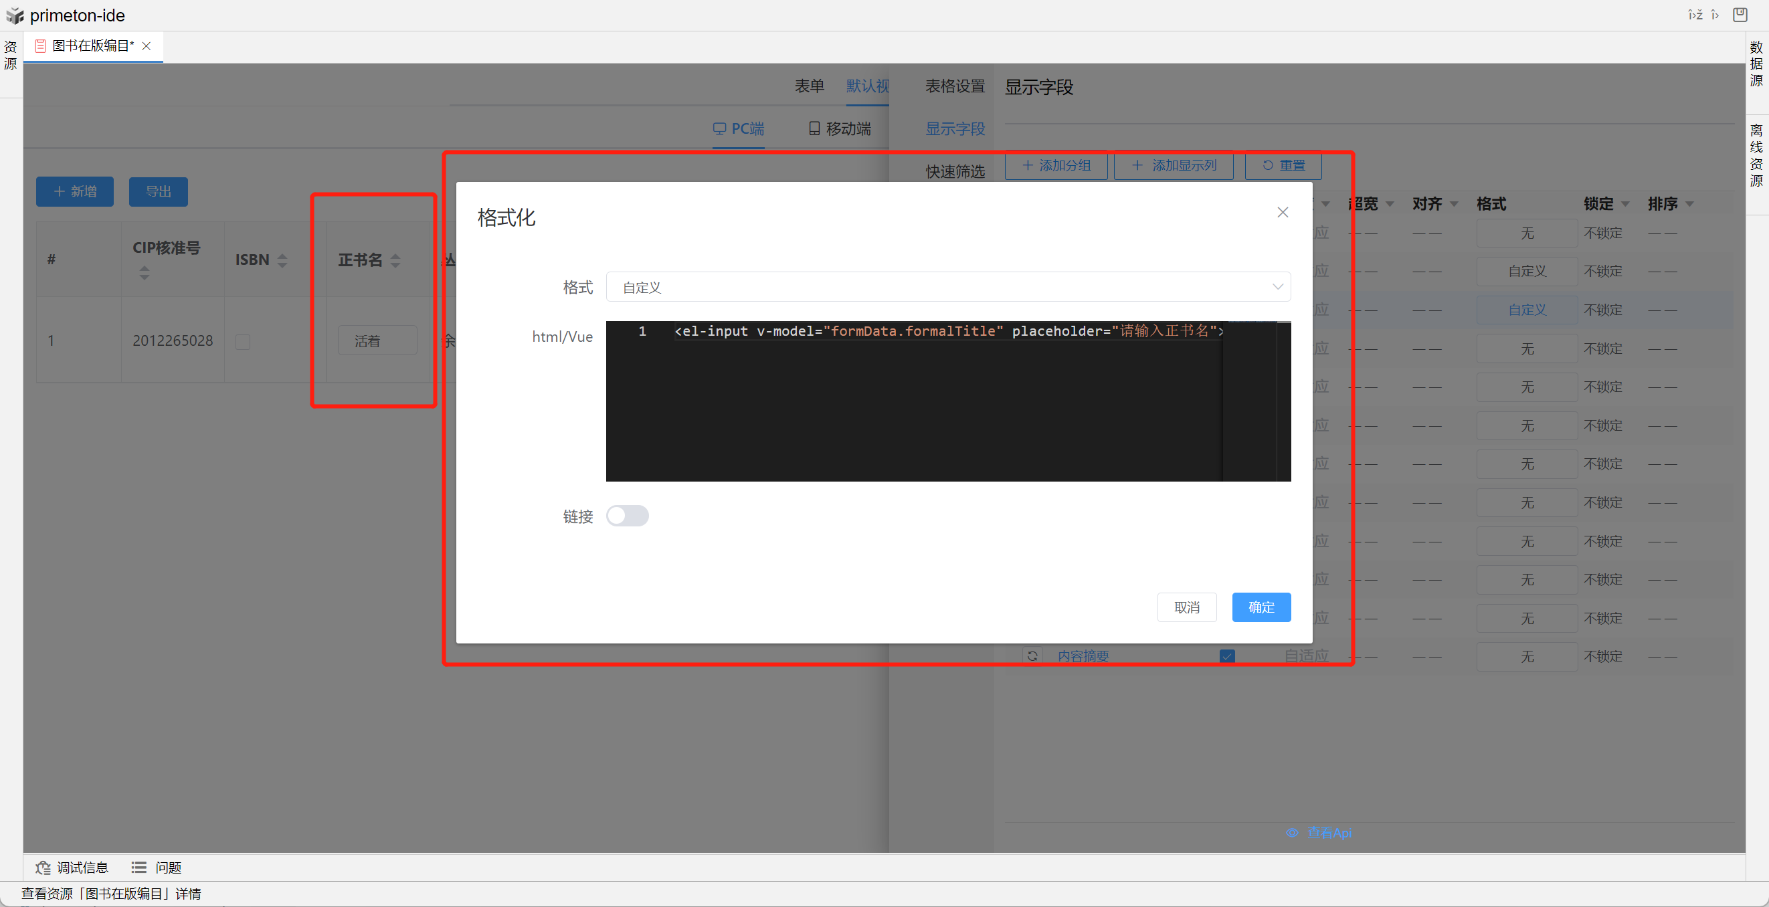Expand the 锁定 column filter arrow

pyautogui.click(x=1624, y=204)
